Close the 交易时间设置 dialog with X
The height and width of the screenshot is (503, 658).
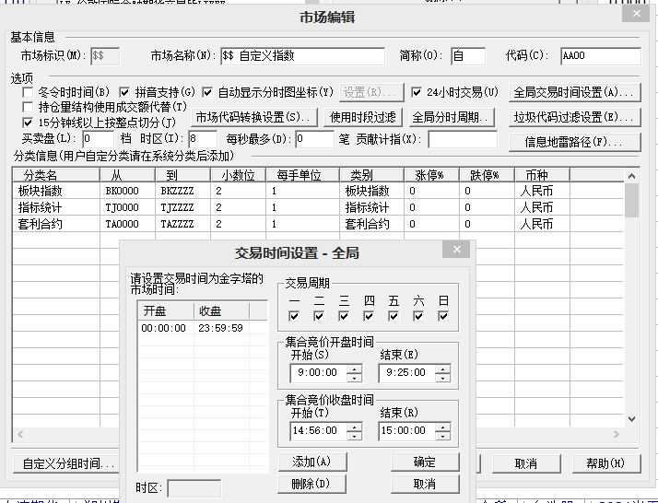point(455,251)
